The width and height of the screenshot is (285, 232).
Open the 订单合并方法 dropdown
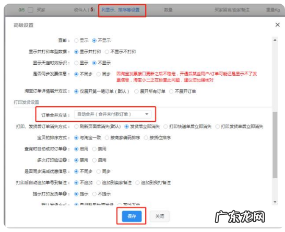click(x=113, y=114)
